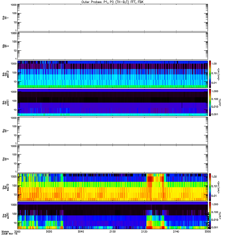Click the '2100' time axis label

[112, 231]
